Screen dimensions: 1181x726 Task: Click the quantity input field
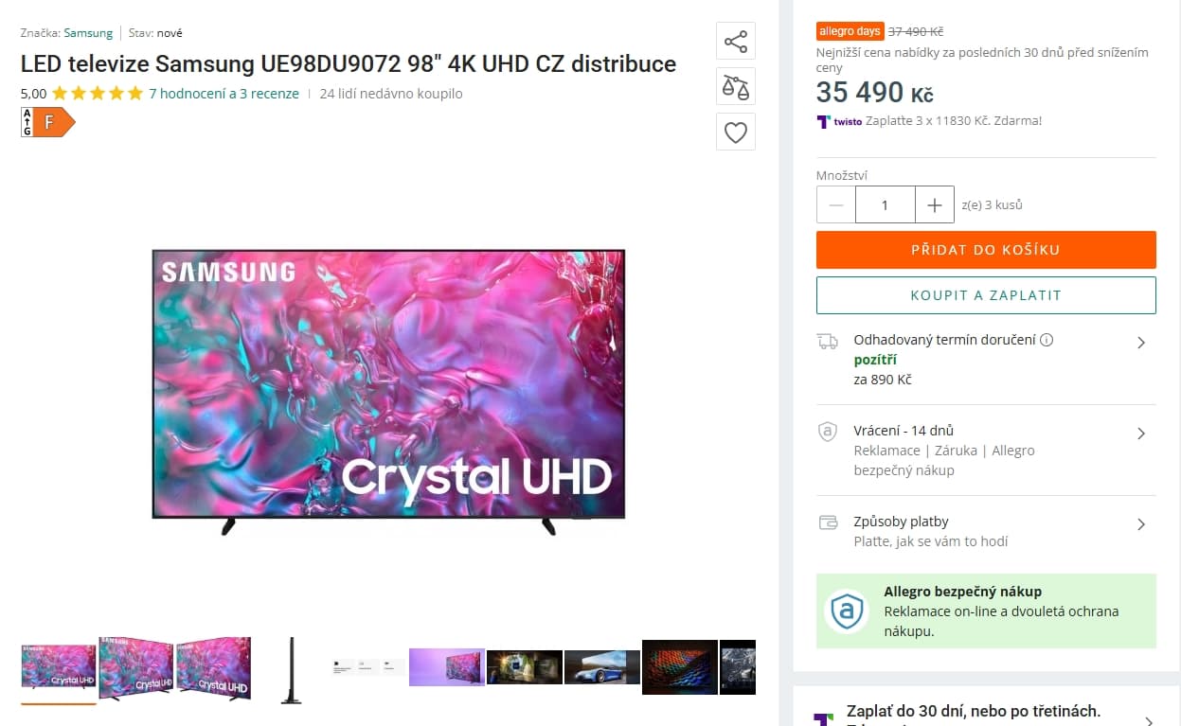point(885,205)
